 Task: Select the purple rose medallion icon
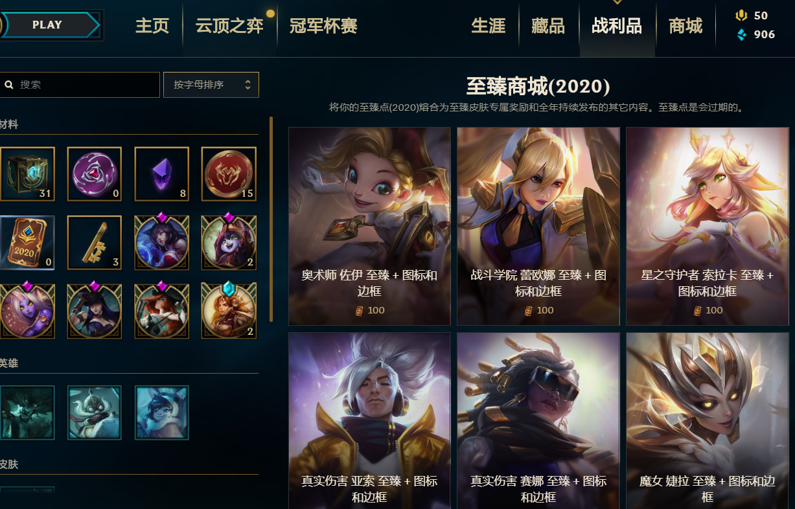point(94,174)
